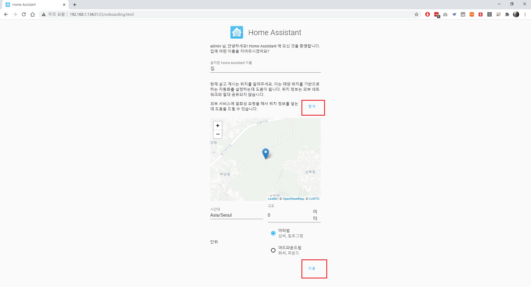The width and height of the screenshot is (531, 287).
Task: Go forward with the browser arrow
Action: [15, 14]
